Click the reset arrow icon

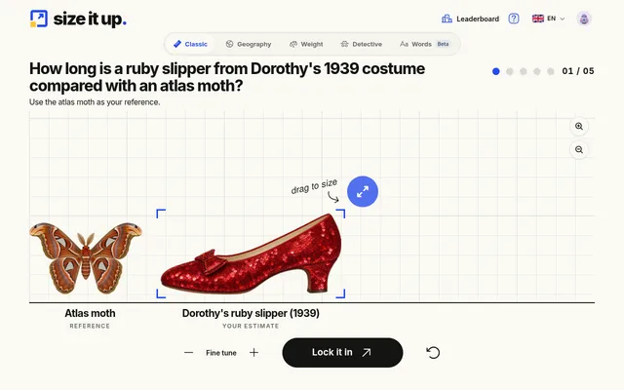coord(433,353)
